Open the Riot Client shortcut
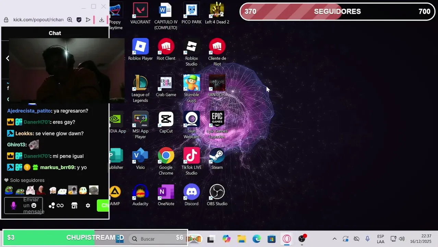Screen dimensions: 438x247 pos(166,50)
